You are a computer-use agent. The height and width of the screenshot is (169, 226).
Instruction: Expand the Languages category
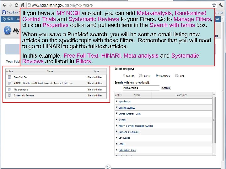[116, 137]
